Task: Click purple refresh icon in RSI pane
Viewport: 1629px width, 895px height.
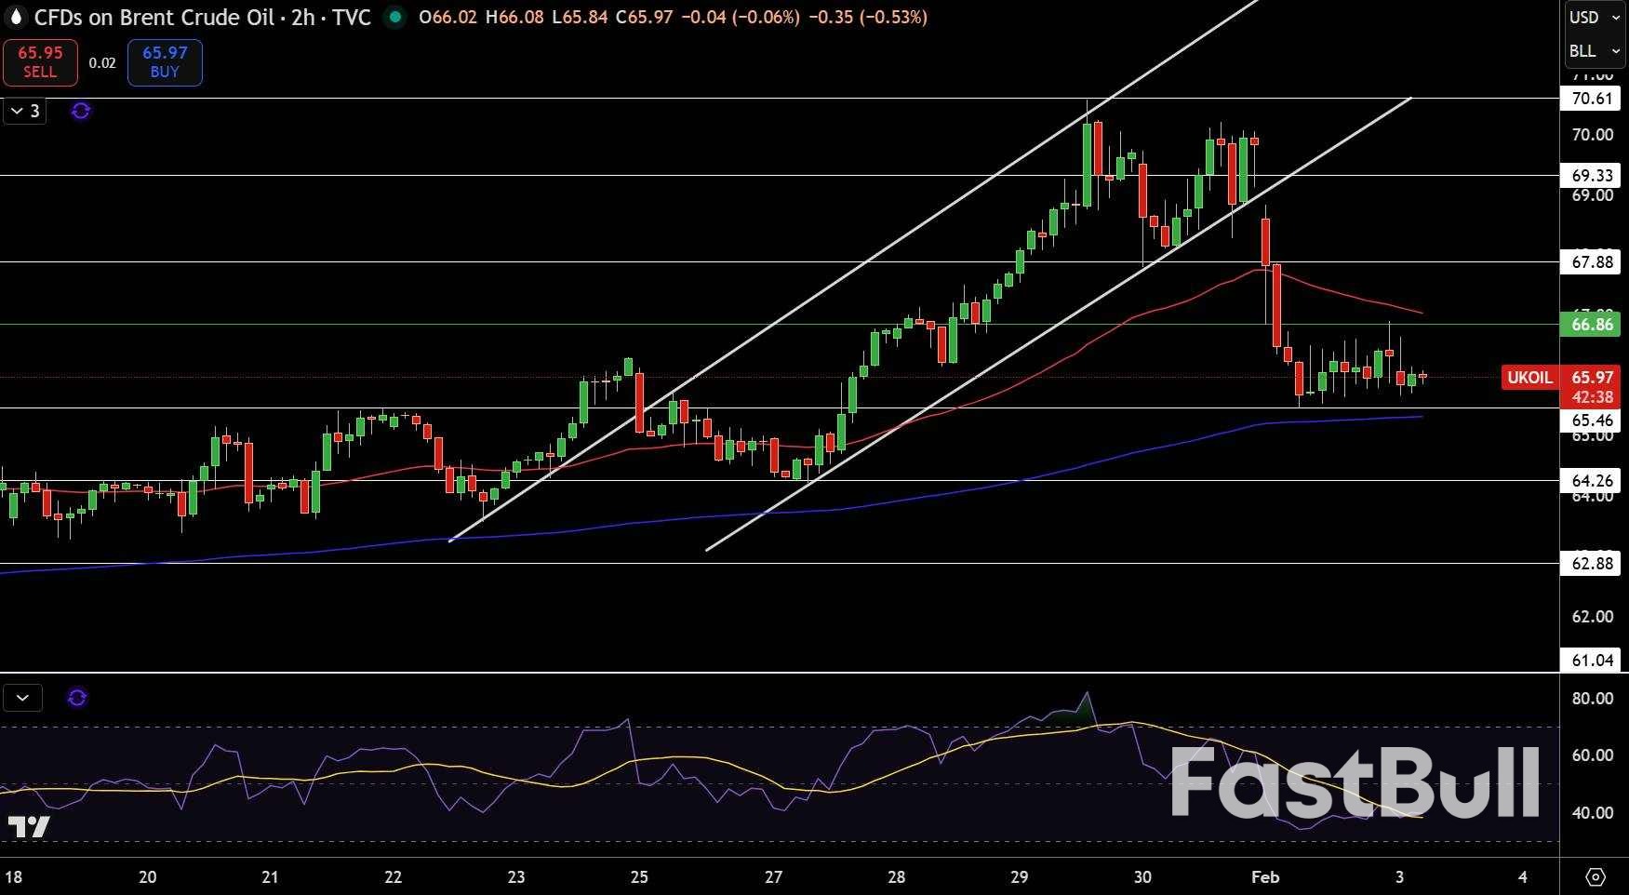Action: click(x=77, y=698)
